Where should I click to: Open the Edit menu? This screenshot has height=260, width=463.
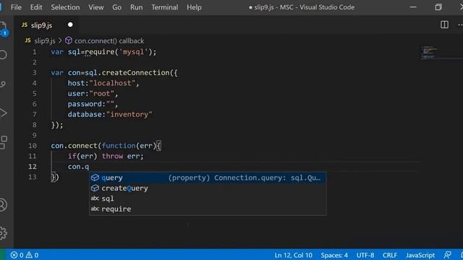pyautogui.click(x=36, y=7)
